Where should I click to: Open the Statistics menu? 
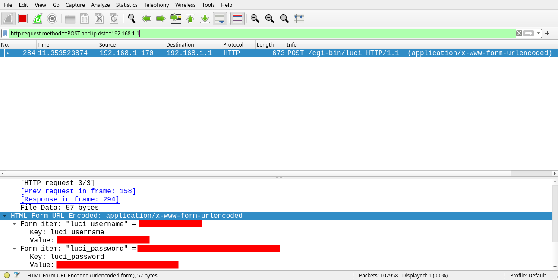point(126,5)
